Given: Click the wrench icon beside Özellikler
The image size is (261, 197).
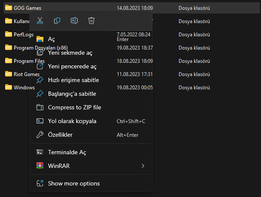Looking at the screenshot, I should click(40, 135).
